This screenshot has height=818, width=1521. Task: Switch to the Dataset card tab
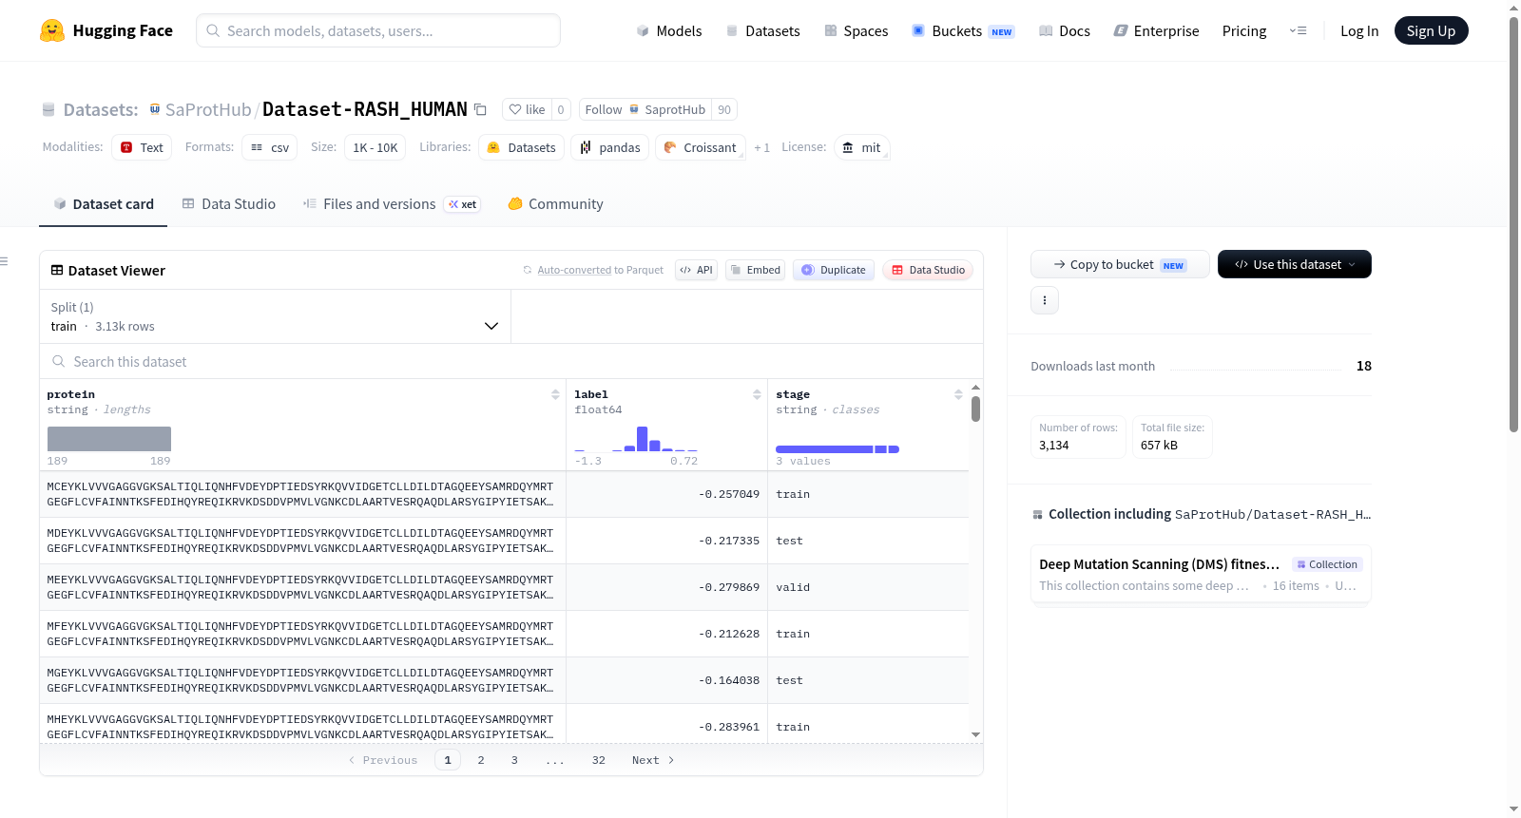(x=103, y=204)
